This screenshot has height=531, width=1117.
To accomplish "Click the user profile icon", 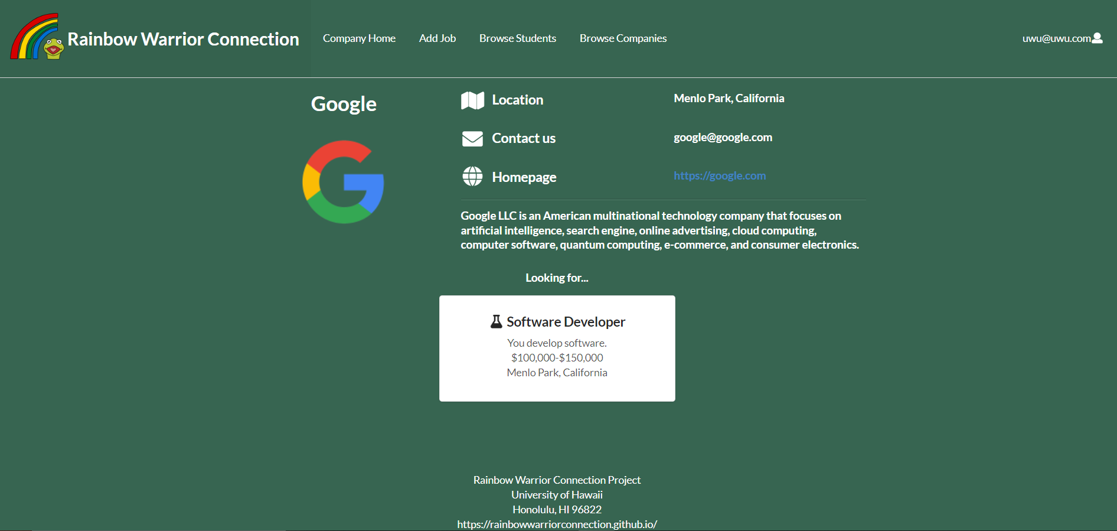I will [x=1098, y=38].
